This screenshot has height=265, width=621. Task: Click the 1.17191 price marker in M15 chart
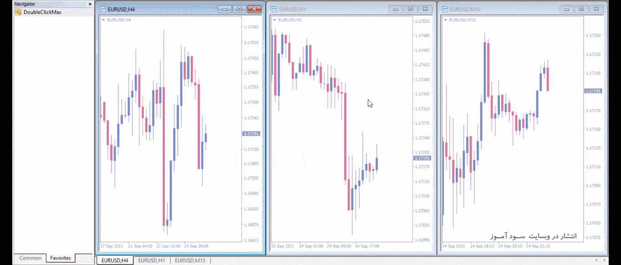pyautogui.click(x=593, y=91)
